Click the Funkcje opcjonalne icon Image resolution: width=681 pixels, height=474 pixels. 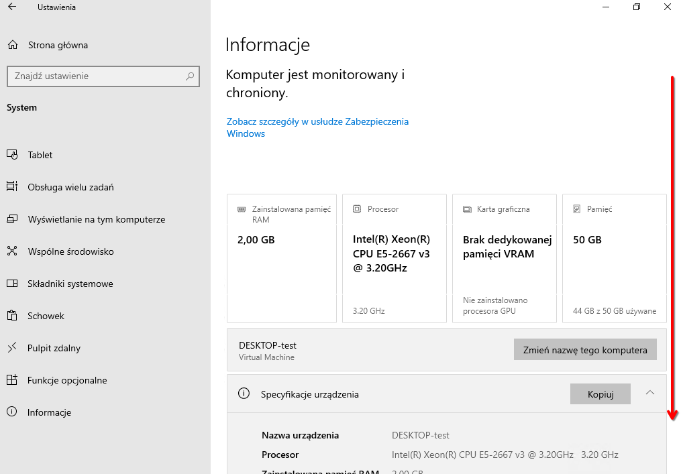tap(11, 380)
